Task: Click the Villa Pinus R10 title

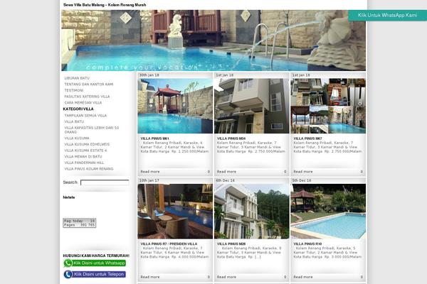Action: point(307,244)
